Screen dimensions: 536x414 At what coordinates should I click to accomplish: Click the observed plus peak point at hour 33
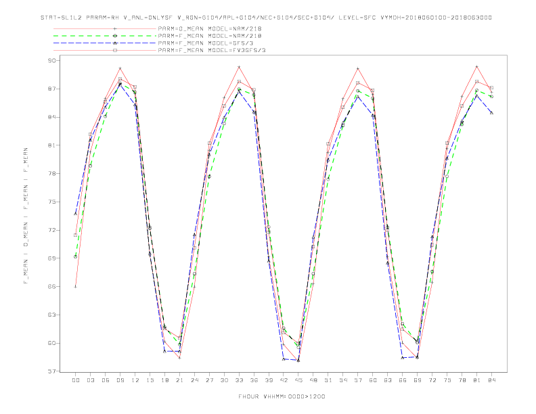point(239,67)
